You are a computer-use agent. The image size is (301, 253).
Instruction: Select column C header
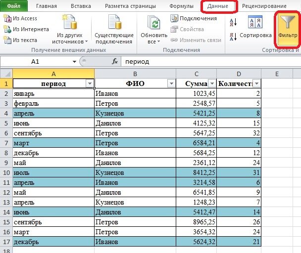196,74
